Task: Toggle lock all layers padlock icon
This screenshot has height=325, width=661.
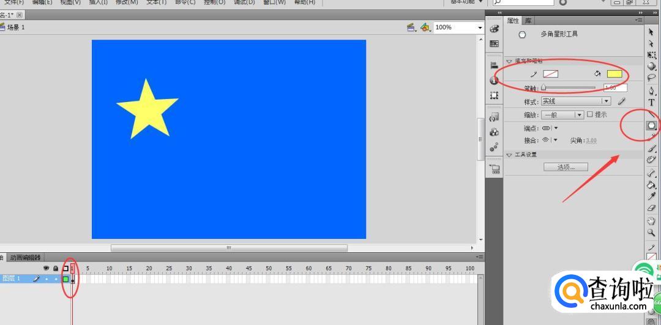Action: (x=56, y=268)
